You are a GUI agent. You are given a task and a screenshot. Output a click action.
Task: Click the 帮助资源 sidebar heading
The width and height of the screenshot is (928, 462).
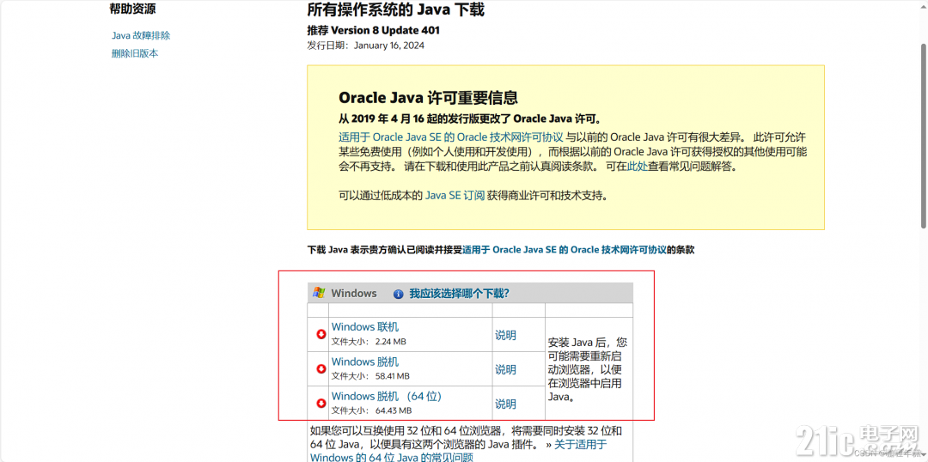click(133, 9)
